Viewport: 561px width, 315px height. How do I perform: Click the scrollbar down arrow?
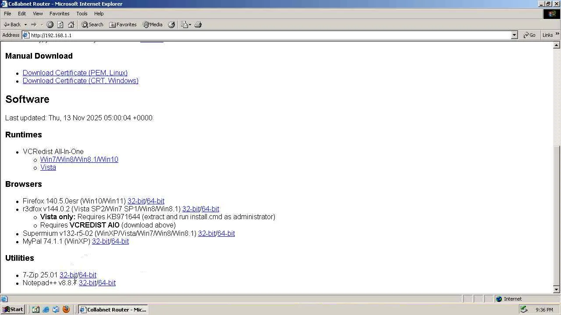(x=557, y=289)
